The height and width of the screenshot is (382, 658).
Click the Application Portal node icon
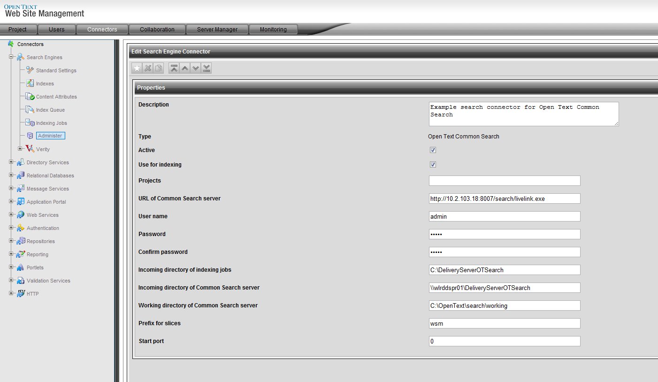tap(21, 202)
